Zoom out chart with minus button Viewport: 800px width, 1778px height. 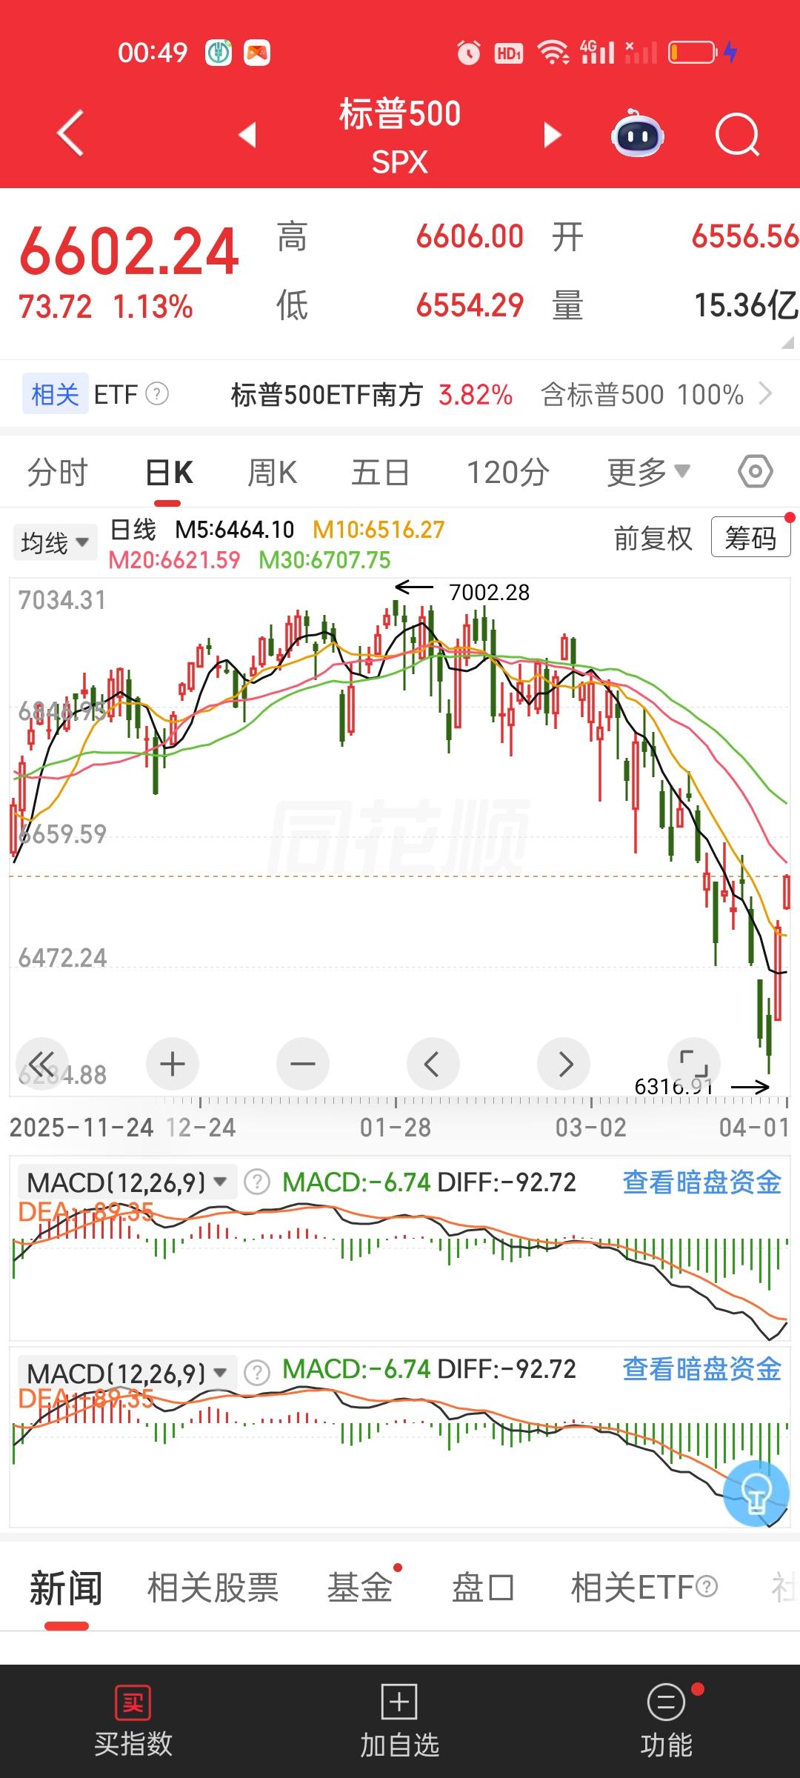tap(303, 1064)
